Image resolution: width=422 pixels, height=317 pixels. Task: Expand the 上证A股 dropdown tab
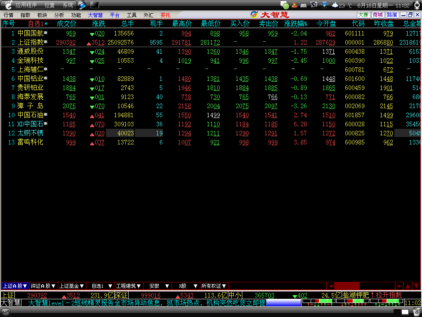[x=15, y=286]
